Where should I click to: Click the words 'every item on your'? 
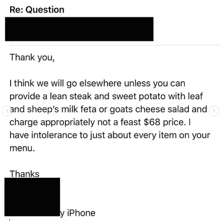point(172,135)
